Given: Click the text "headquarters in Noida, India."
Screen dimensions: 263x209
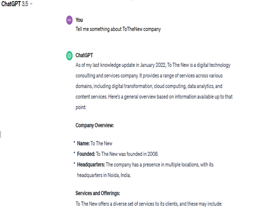Looking at the screenshot, I should pos(104,175).
